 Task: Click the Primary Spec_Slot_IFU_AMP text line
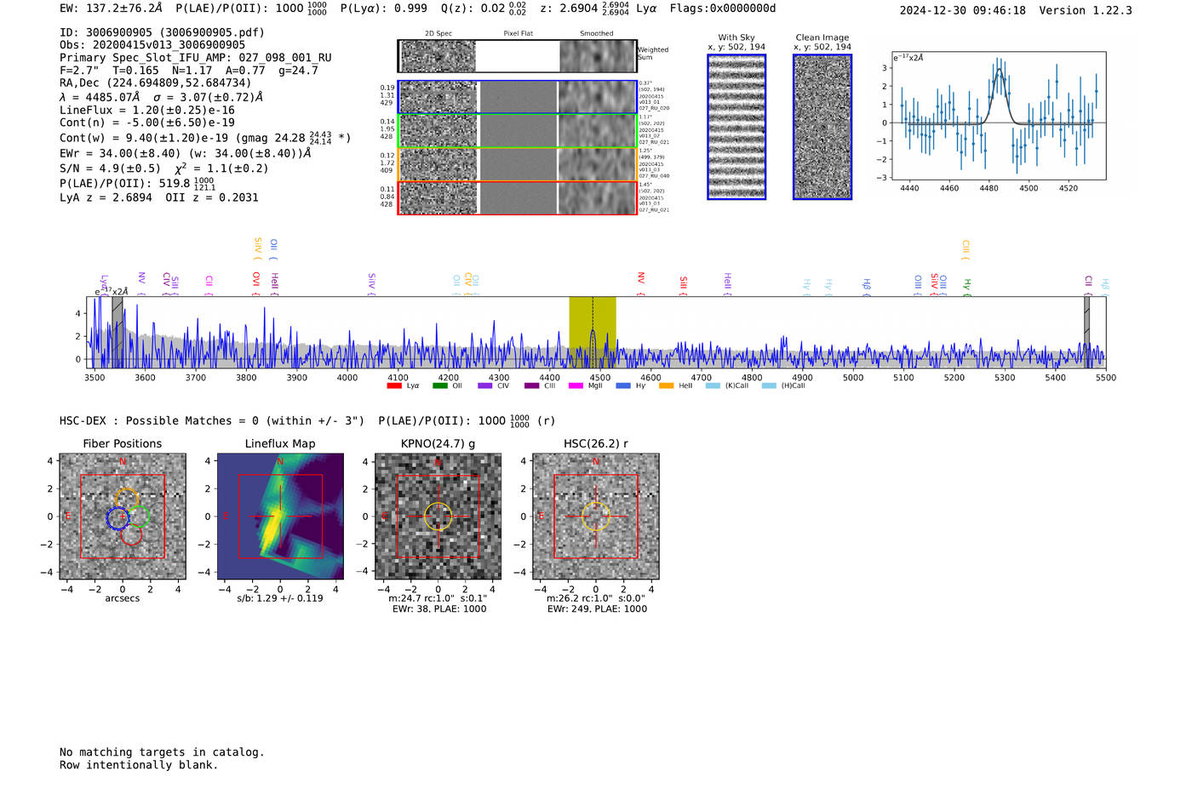point(196,58)
